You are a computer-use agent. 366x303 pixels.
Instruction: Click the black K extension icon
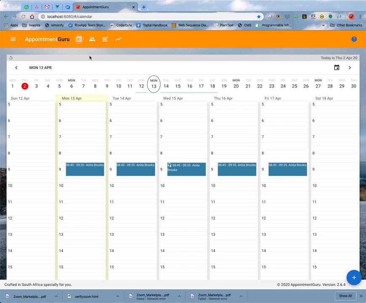click(304, 16)
